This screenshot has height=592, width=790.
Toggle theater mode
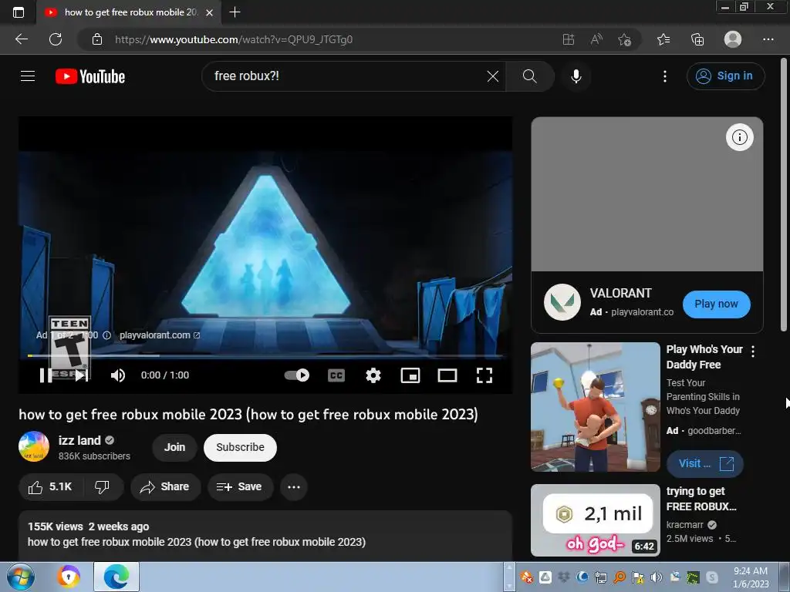coord(447,375)
